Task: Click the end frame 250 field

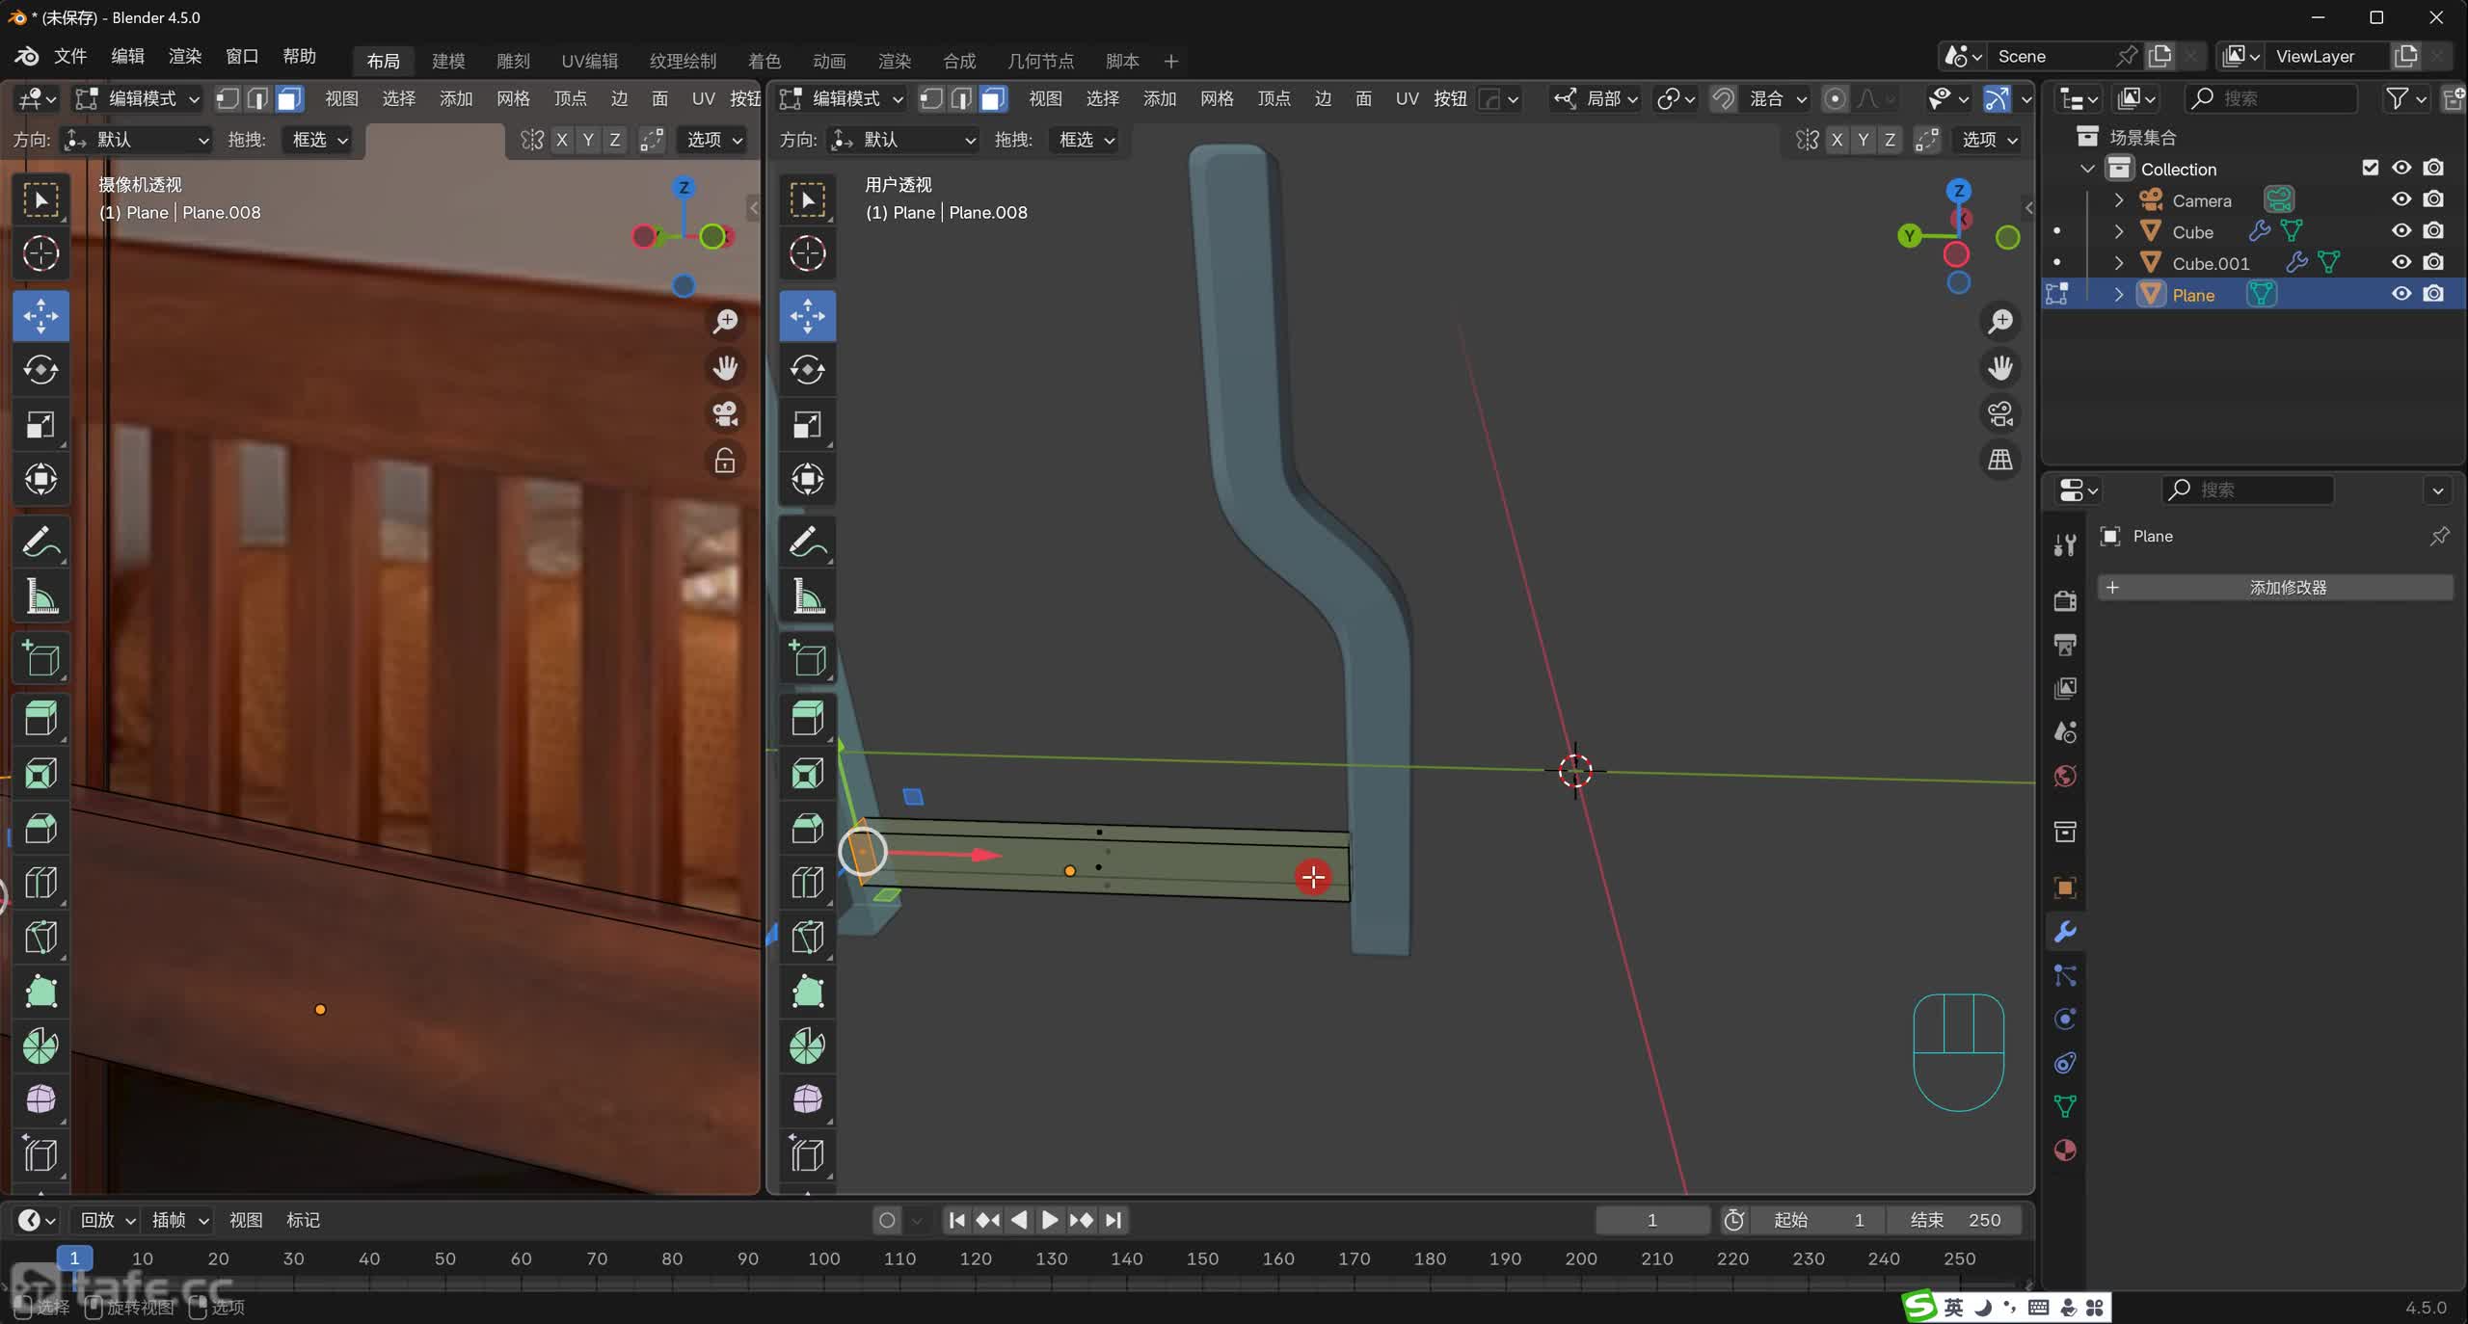Action: [x=1954, y=1220]
